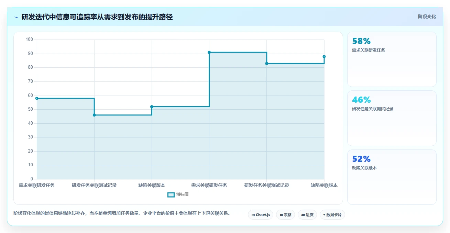Click the y-axis label 20

(31, 151)
